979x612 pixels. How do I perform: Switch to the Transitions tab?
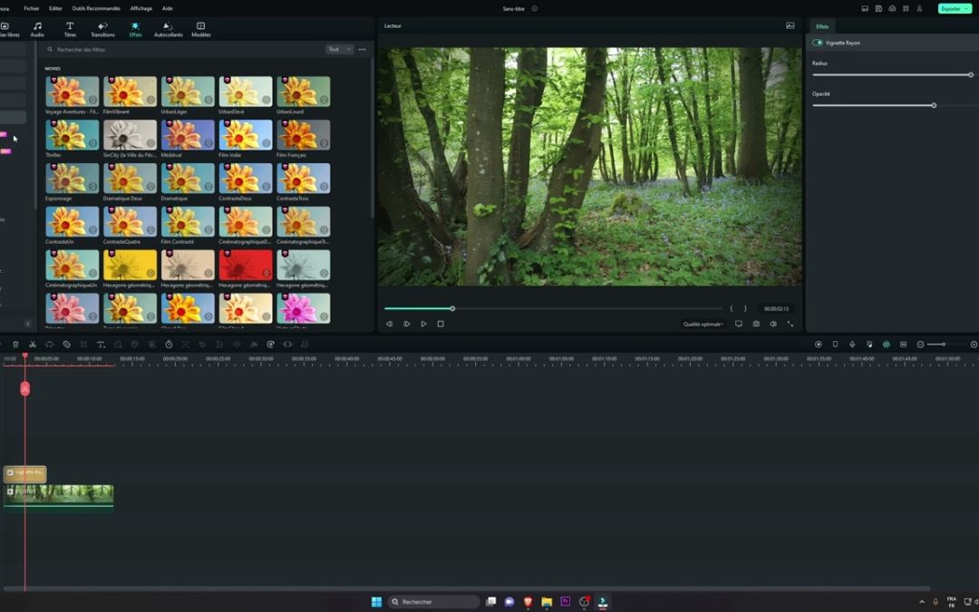click(x=102, y=29)
